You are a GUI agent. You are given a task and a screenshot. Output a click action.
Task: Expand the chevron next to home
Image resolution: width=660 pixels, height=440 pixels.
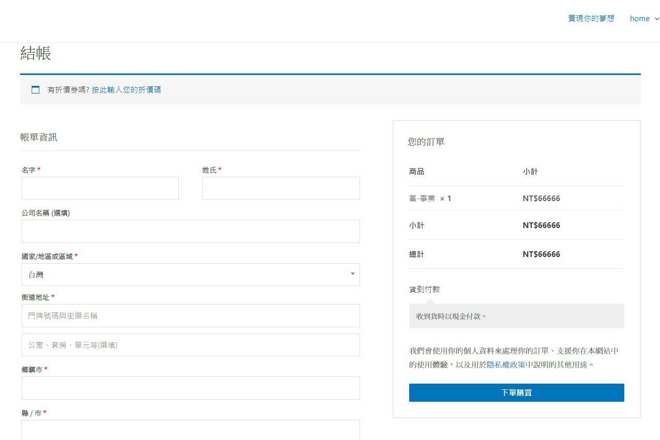(x=656, y=19)
